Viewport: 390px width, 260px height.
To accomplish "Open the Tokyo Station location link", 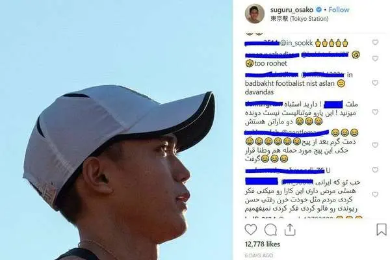I will click(x=300, y=19).
